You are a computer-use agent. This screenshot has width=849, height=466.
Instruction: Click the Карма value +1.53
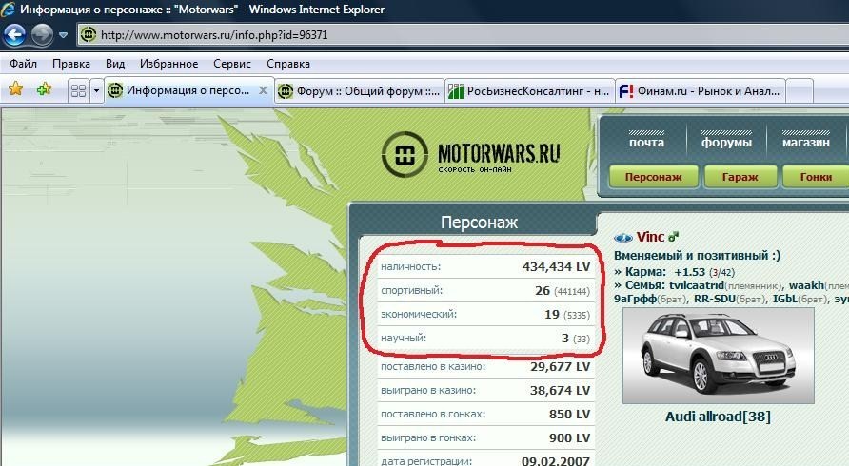tap(689, 272)
